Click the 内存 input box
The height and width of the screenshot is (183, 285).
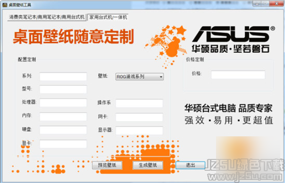(63, 116)
